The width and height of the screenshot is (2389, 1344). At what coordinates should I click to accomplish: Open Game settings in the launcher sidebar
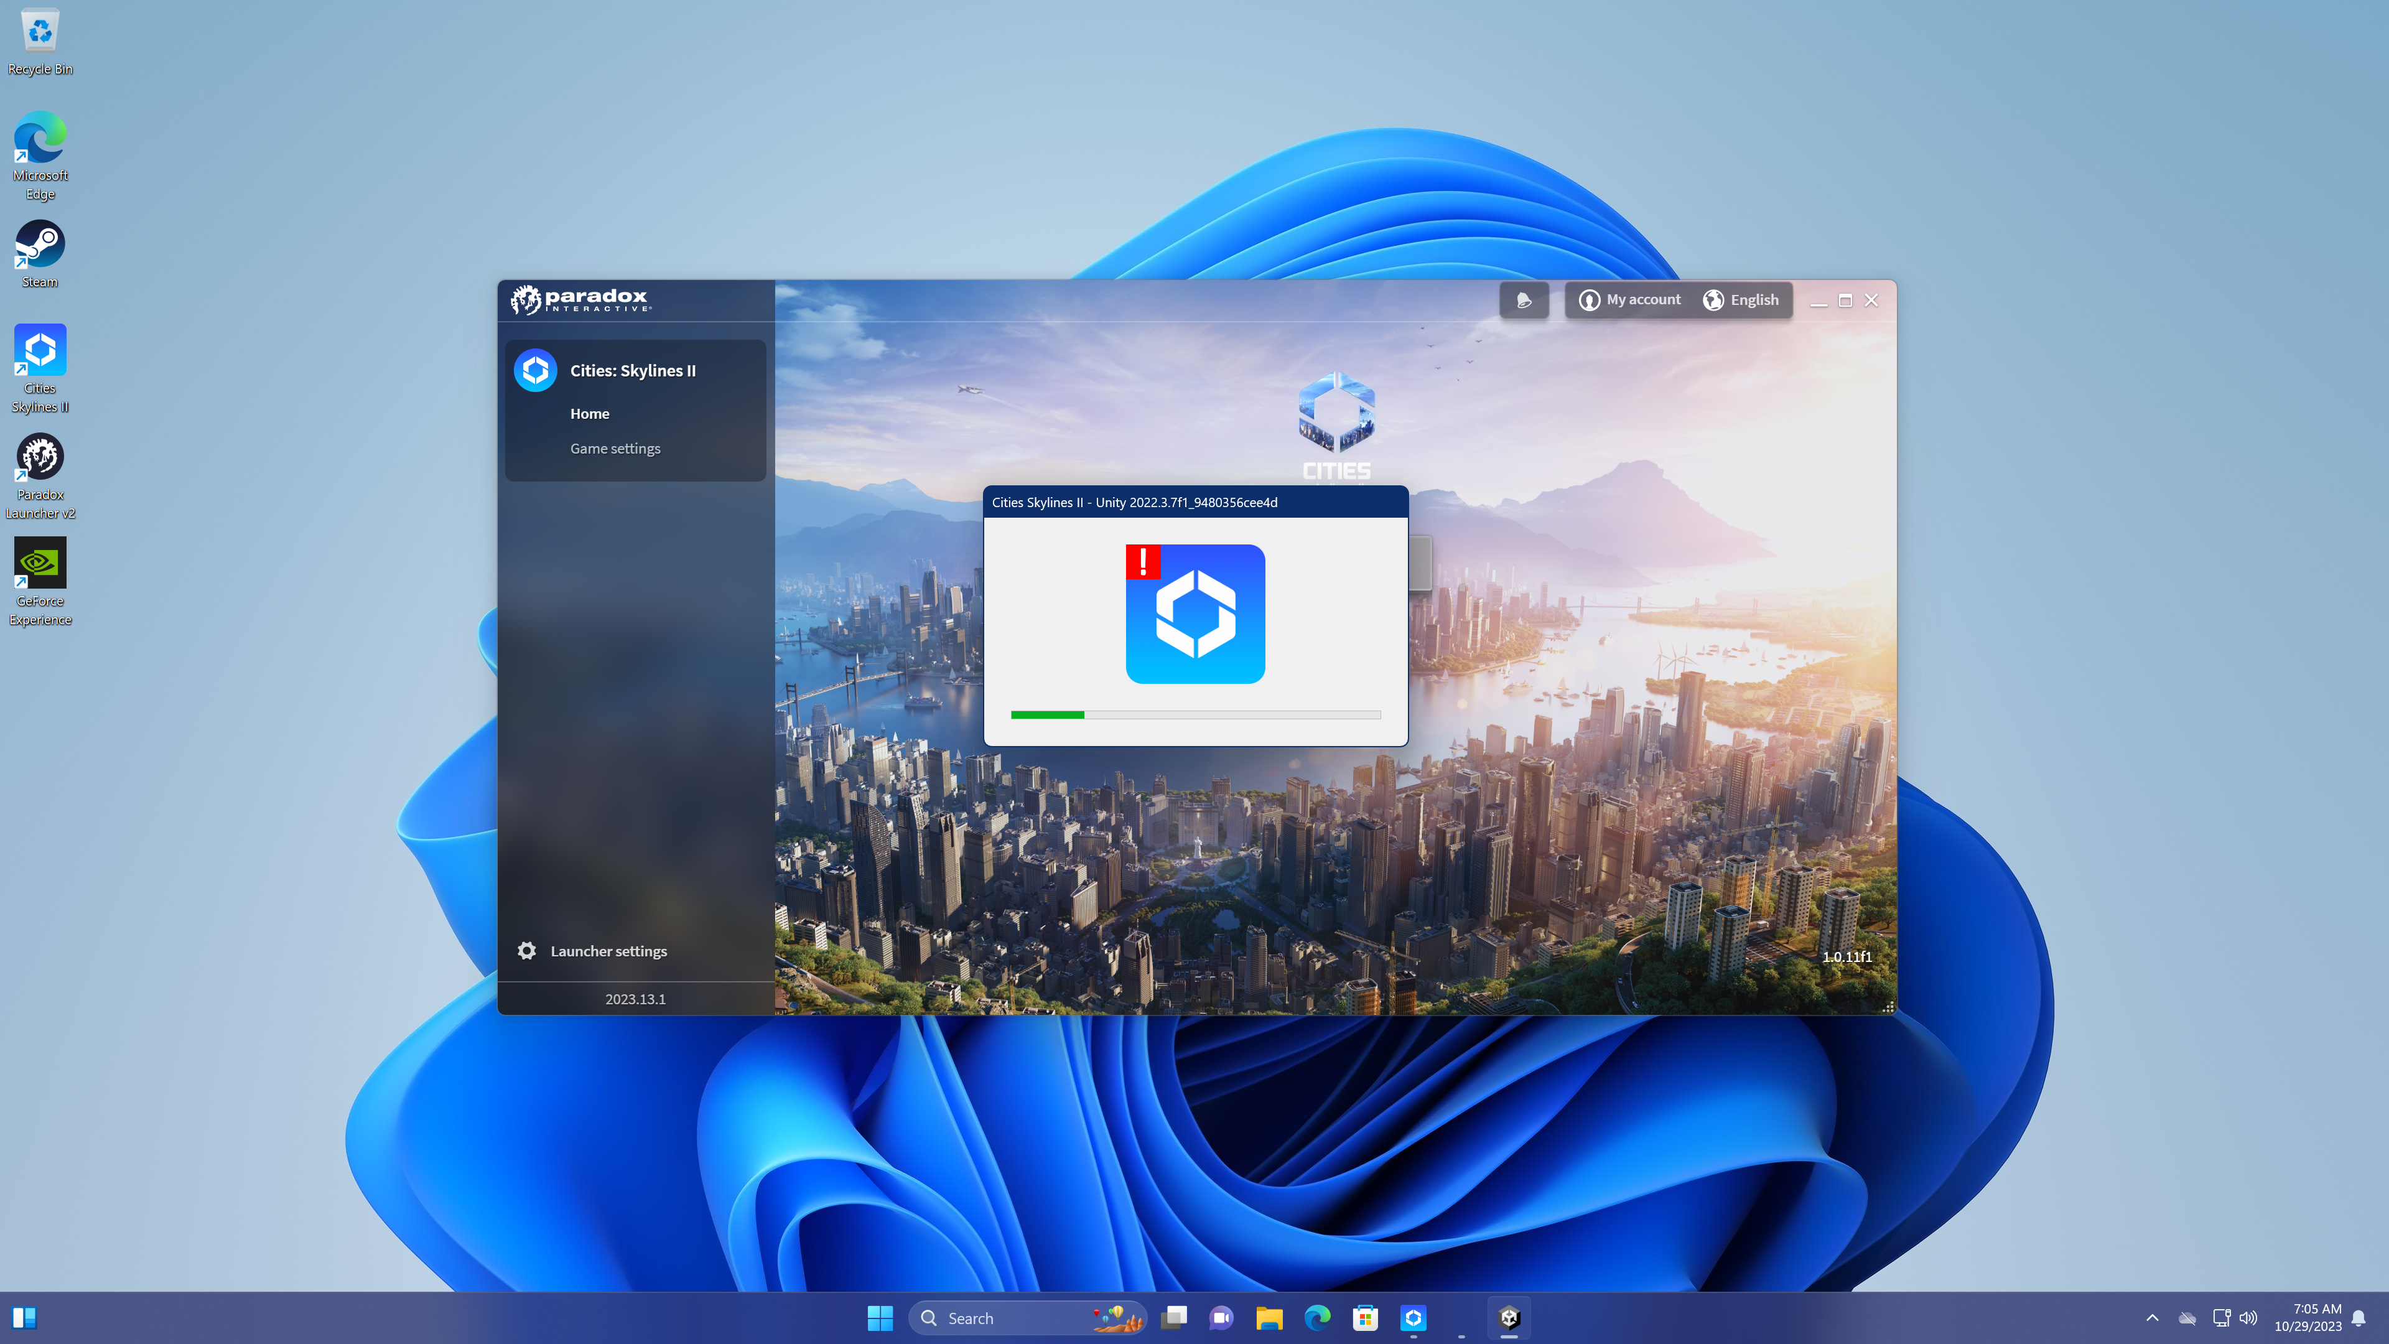pos(615,448)
